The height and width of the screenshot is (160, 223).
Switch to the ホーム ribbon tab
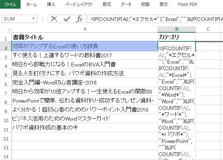pos(32,5)
